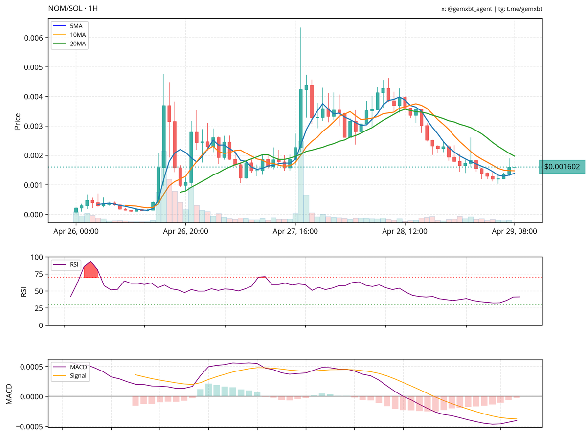The height and width of the screenshot is (436, 587).
Task: Click the purple MACD legend swatch
Action: (60, 367)
